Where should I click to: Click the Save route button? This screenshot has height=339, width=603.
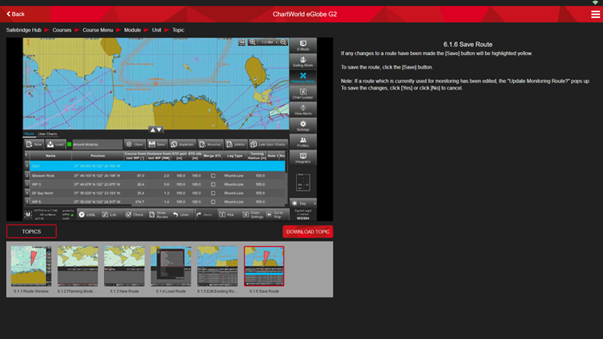tap(159, 144)
